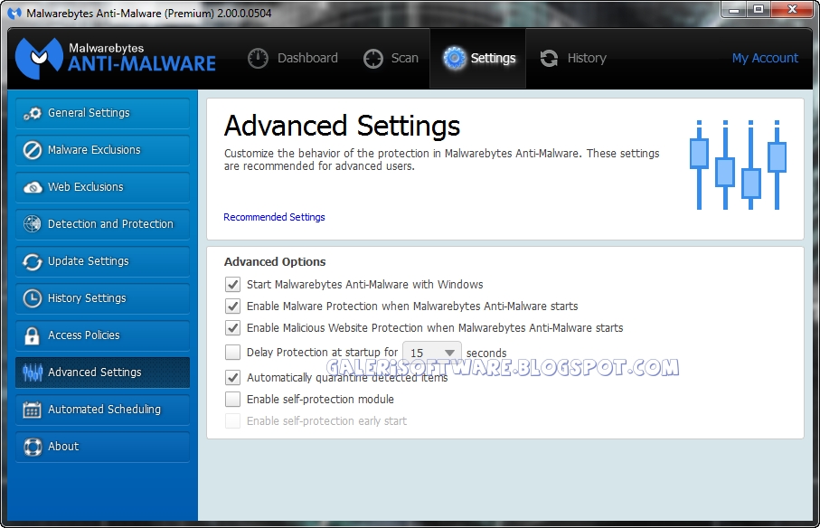Click the Recommended Settings link
The image size is (820, 528).
point(274,217)
